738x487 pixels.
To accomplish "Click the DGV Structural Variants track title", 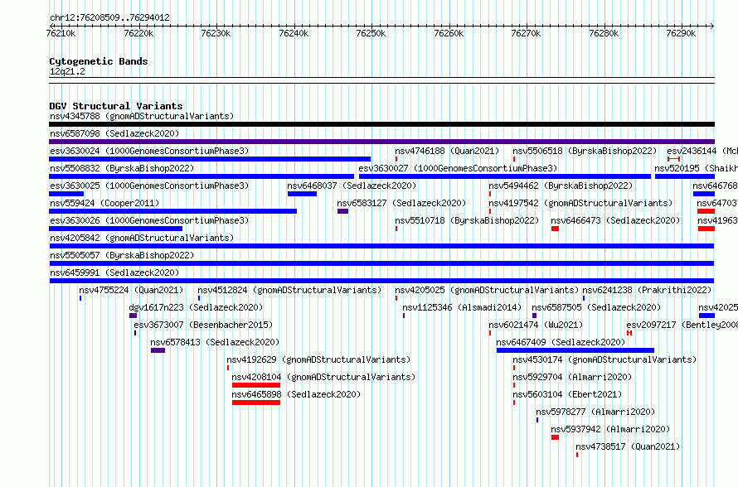I will 116,106.
